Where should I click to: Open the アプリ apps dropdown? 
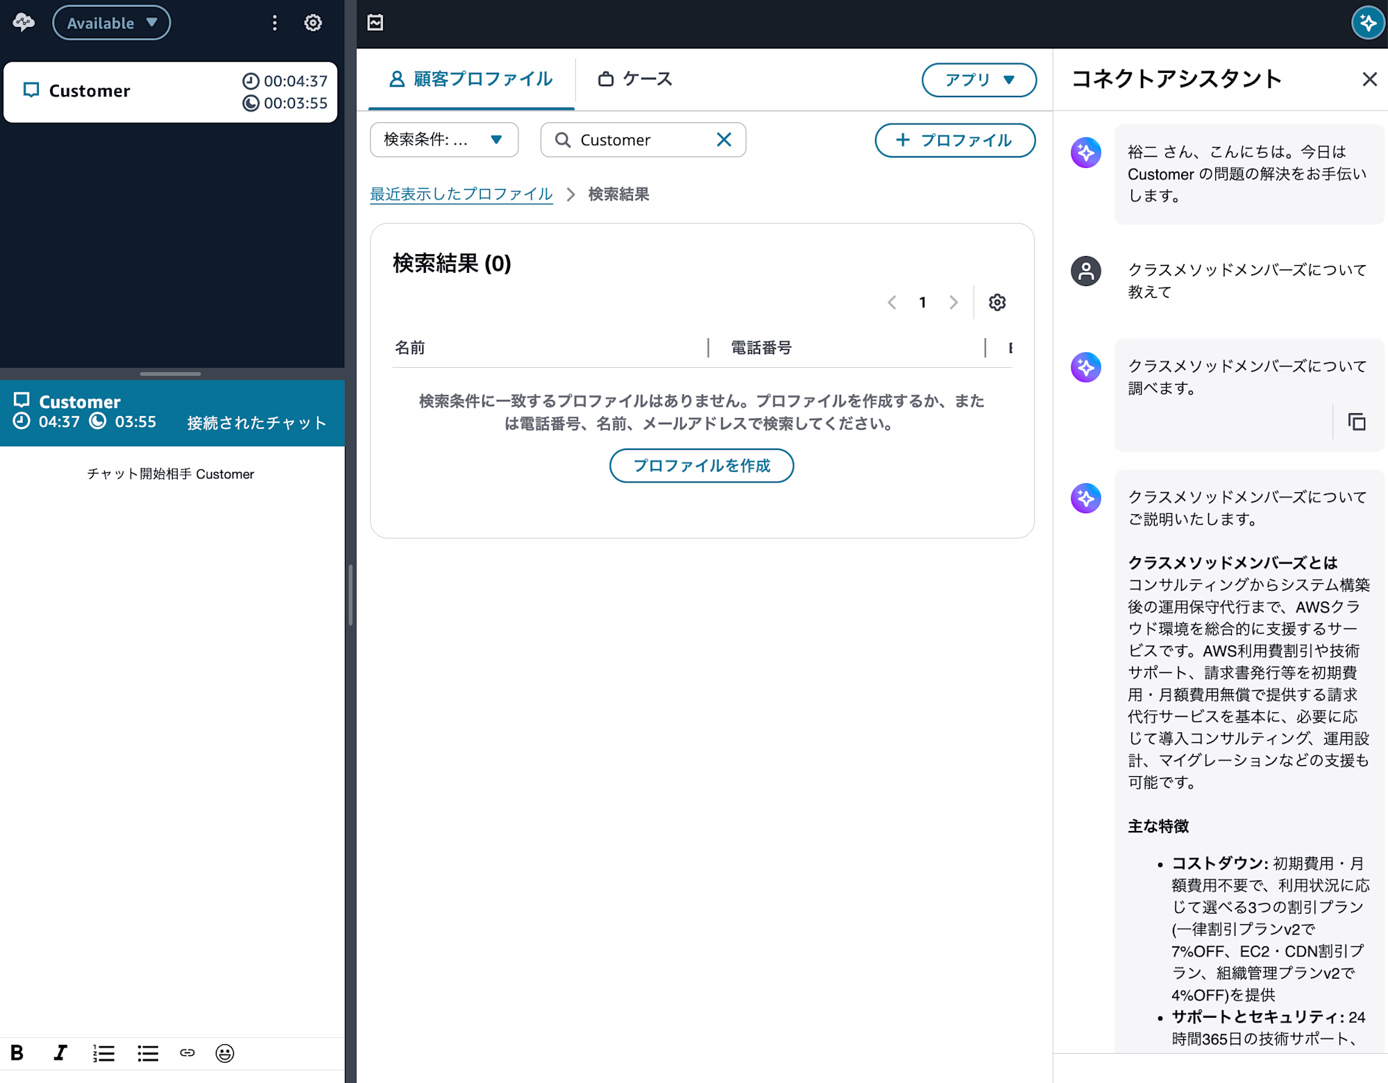point(979,80)
